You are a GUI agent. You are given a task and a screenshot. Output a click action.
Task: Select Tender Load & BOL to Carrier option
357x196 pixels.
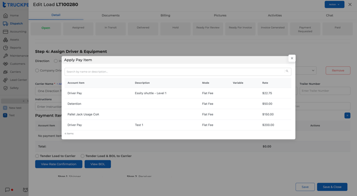(83, 156)
